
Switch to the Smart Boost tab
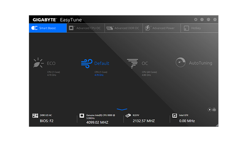48,28
